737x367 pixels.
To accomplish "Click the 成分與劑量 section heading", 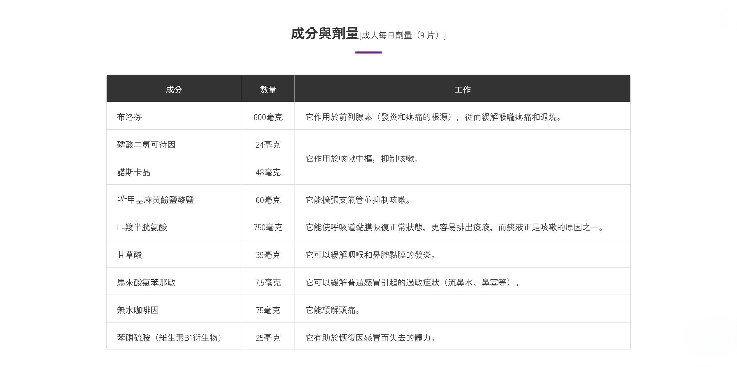I will coord(325,34).
